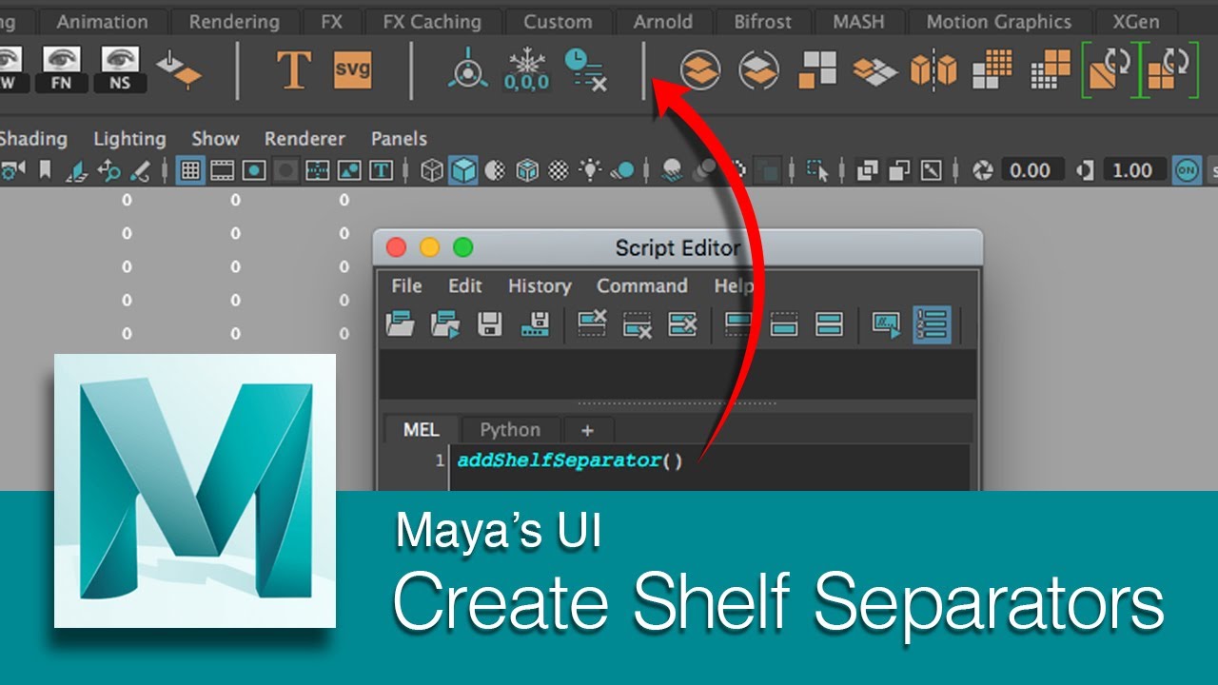Viewport: 1218px width, 685px height.
Task: Click the Save Script floppy icon in Script Editor
Action: (x=489, y=324)
